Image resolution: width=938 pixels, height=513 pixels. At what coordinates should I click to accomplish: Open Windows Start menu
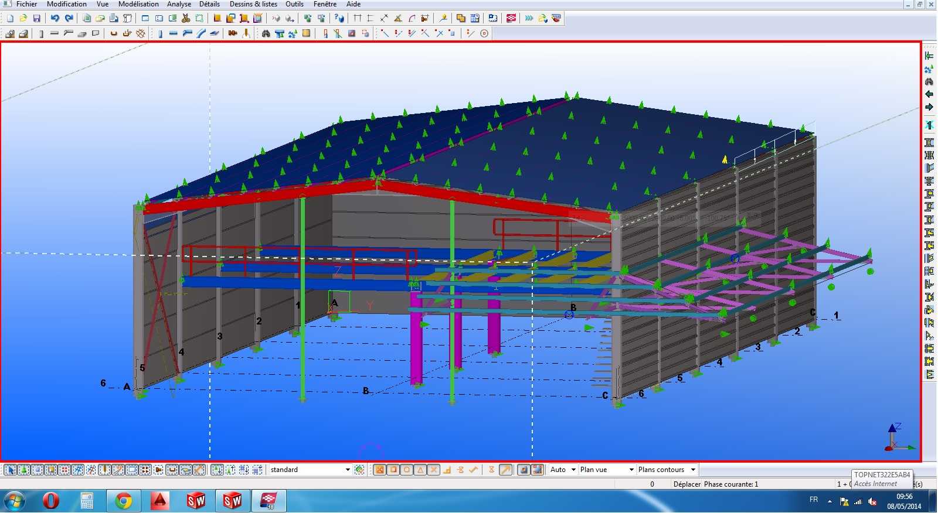tap(14, 501)
